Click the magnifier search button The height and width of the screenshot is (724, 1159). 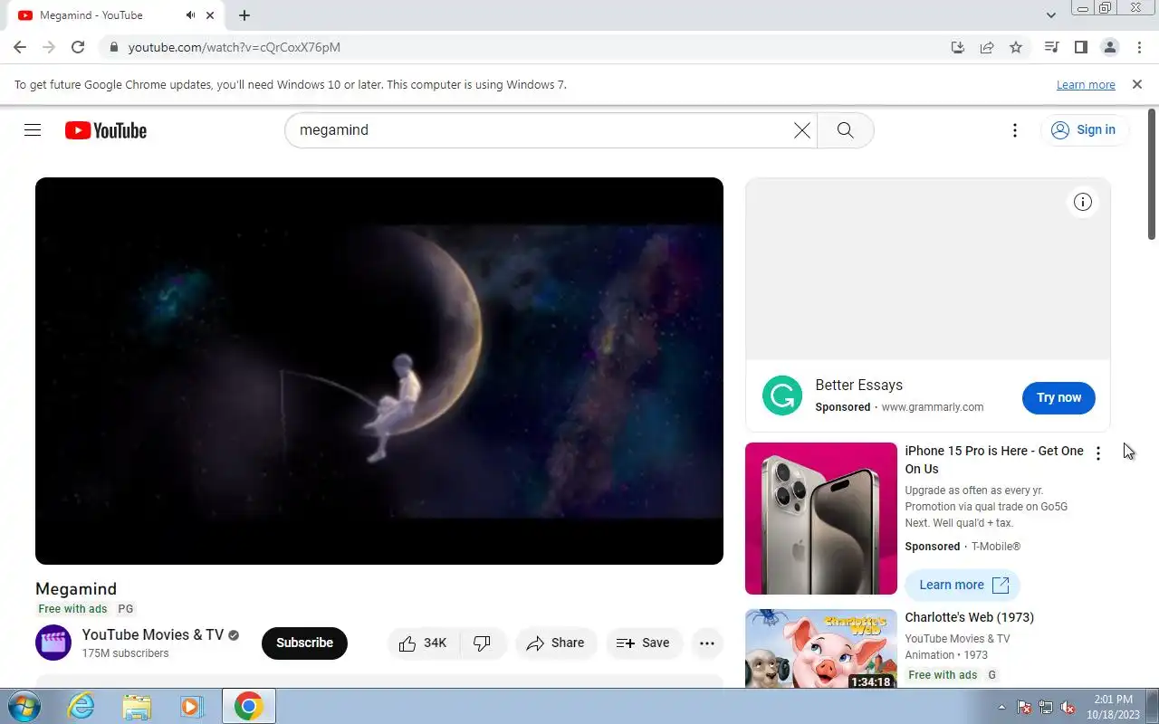(845, 130)
